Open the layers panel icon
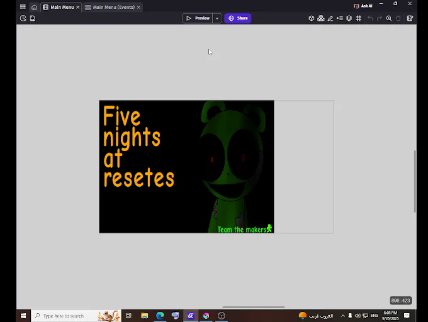The width and height of the screenshot is (428, 322). pos(349,18)
